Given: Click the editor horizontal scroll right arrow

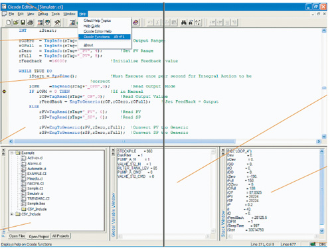Looking at the screenshot, I should coord(319,141).
